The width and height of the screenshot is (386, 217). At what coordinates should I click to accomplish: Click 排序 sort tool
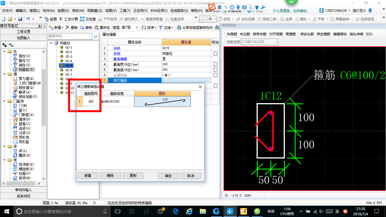click(149, 27)
